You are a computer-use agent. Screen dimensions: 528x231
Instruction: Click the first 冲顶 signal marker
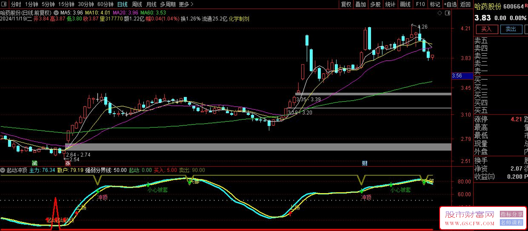[x=102, y=198]
